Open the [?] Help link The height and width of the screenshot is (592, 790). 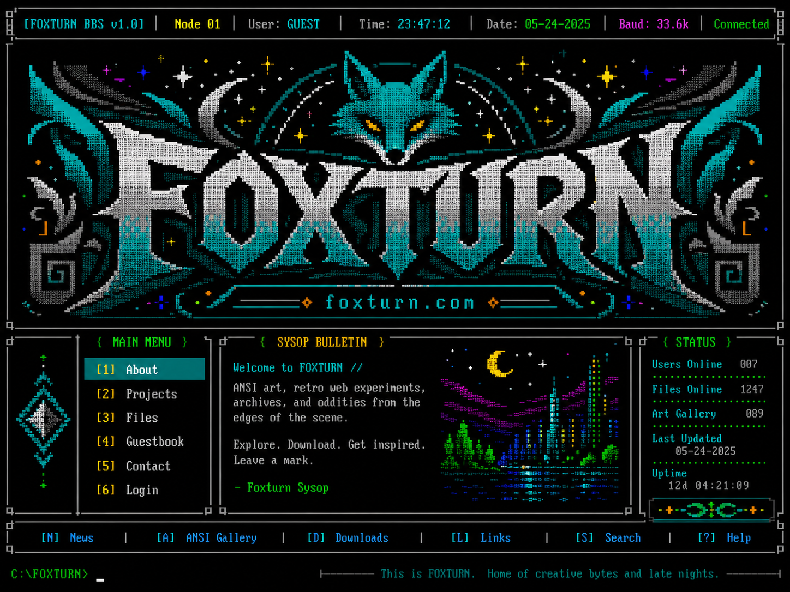tap(725, 538)
